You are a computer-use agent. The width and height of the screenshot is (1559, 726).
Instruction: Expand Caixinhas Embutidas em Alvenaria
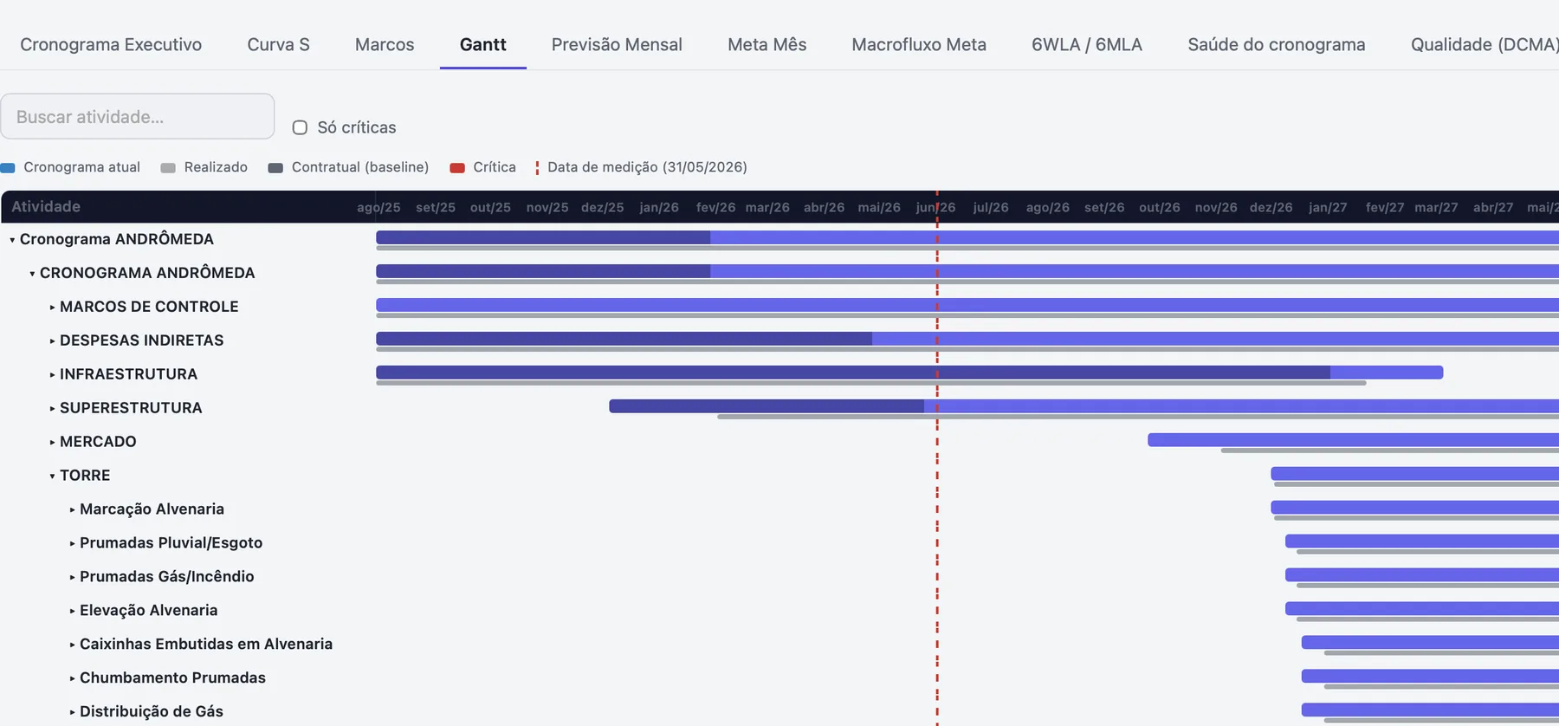72,645
